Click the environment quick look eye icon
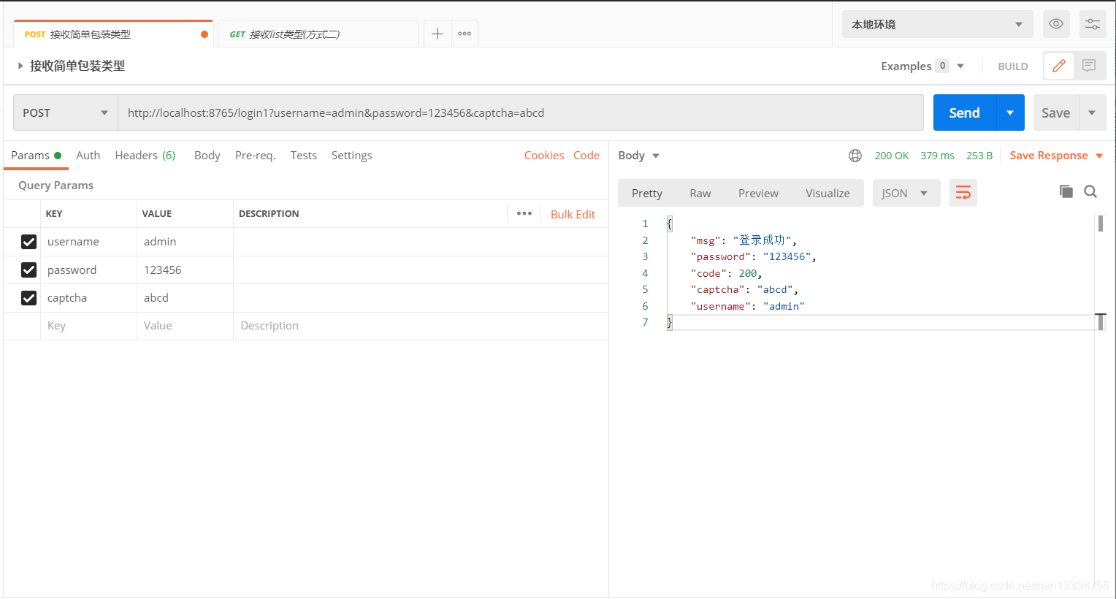This screenshot has width=1116, height=599. [1055, 24]
